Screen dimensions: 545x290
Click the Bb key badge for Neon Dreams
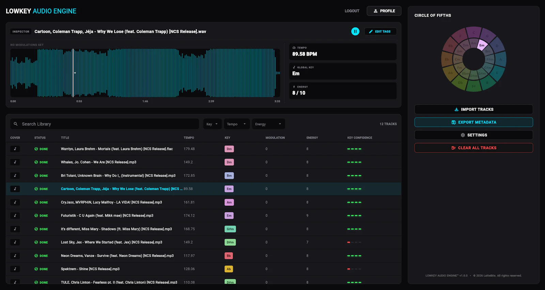(229, 256)
